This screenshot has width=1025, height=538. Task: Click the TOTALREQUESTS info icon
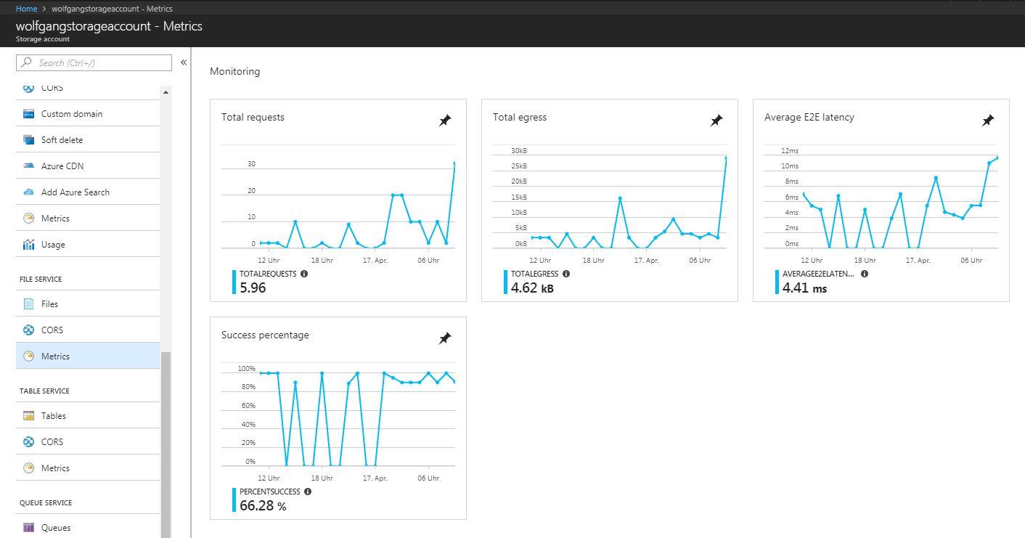(304, 274)
